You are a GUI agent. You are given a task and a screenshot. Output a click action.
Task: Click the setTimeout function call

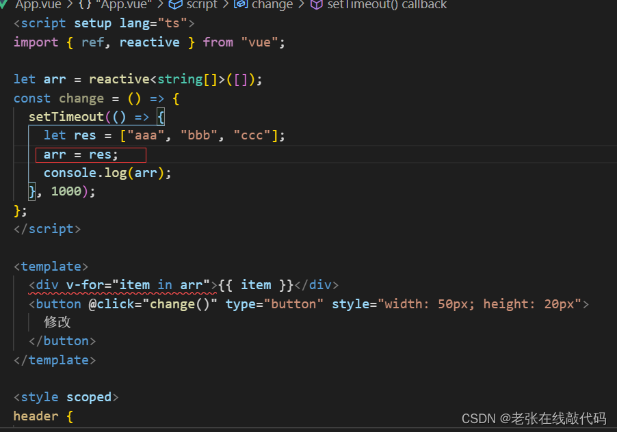pyautogui.click(x=66, y=117)
